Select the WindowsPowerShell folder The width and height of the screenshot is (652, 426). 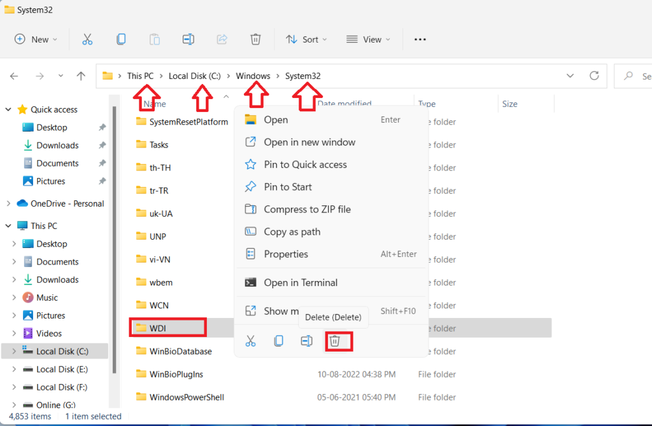pyautogui.click(x=187, y=397)
